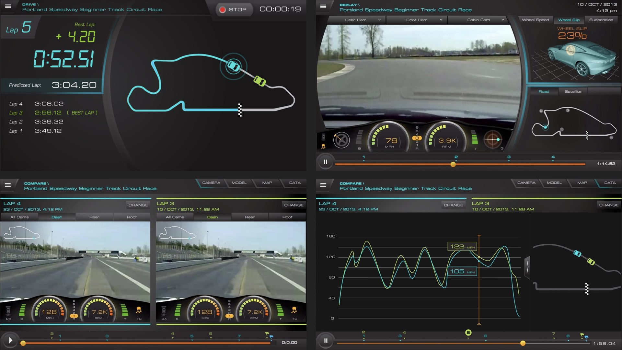Viewport: 622px width, 350px height.
Task: Expand the Rear Cam dropdown
Action: [379, 20]
